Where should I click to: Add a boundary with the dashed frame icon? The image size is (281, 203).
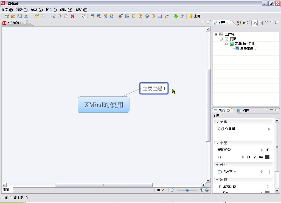[x=154, y=16]
